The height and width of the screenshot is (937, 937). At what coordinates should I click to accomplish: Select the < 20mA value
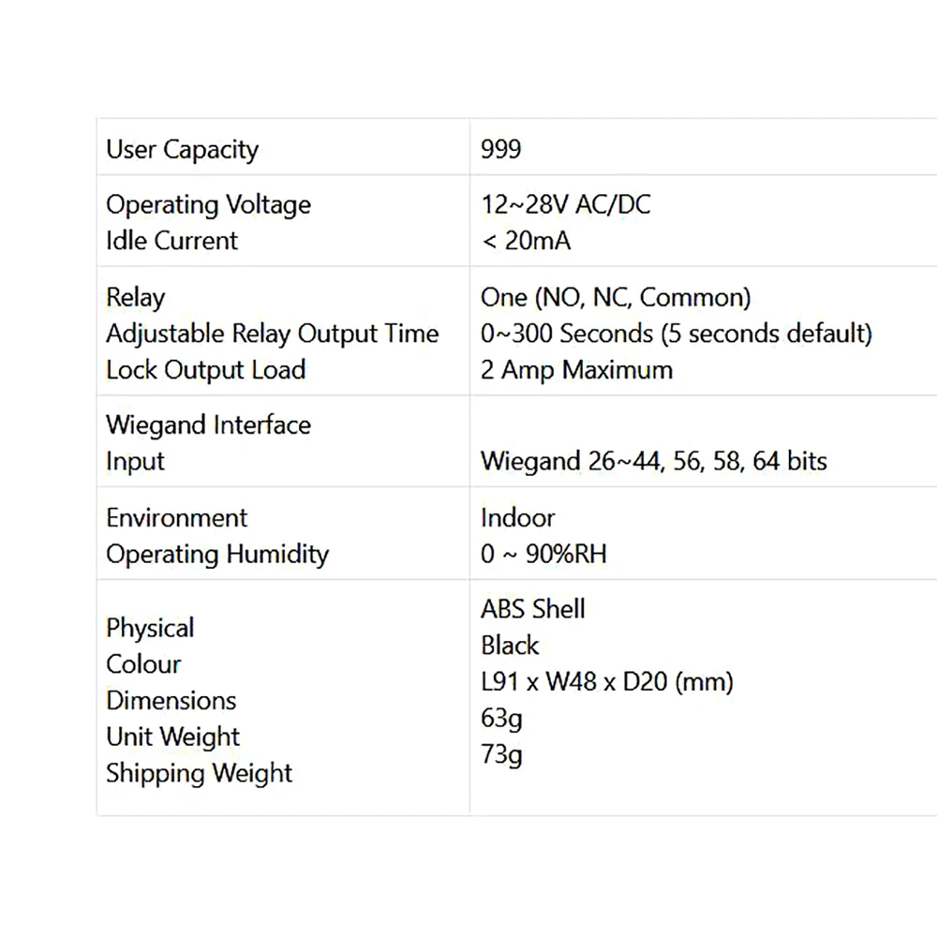[526, 241]
